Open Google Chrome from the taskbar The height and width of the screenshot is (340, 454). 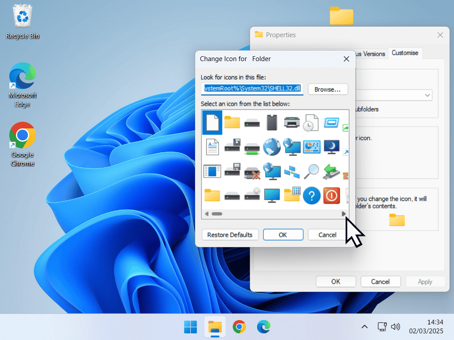pyautogui.click(x=239, y=327)
